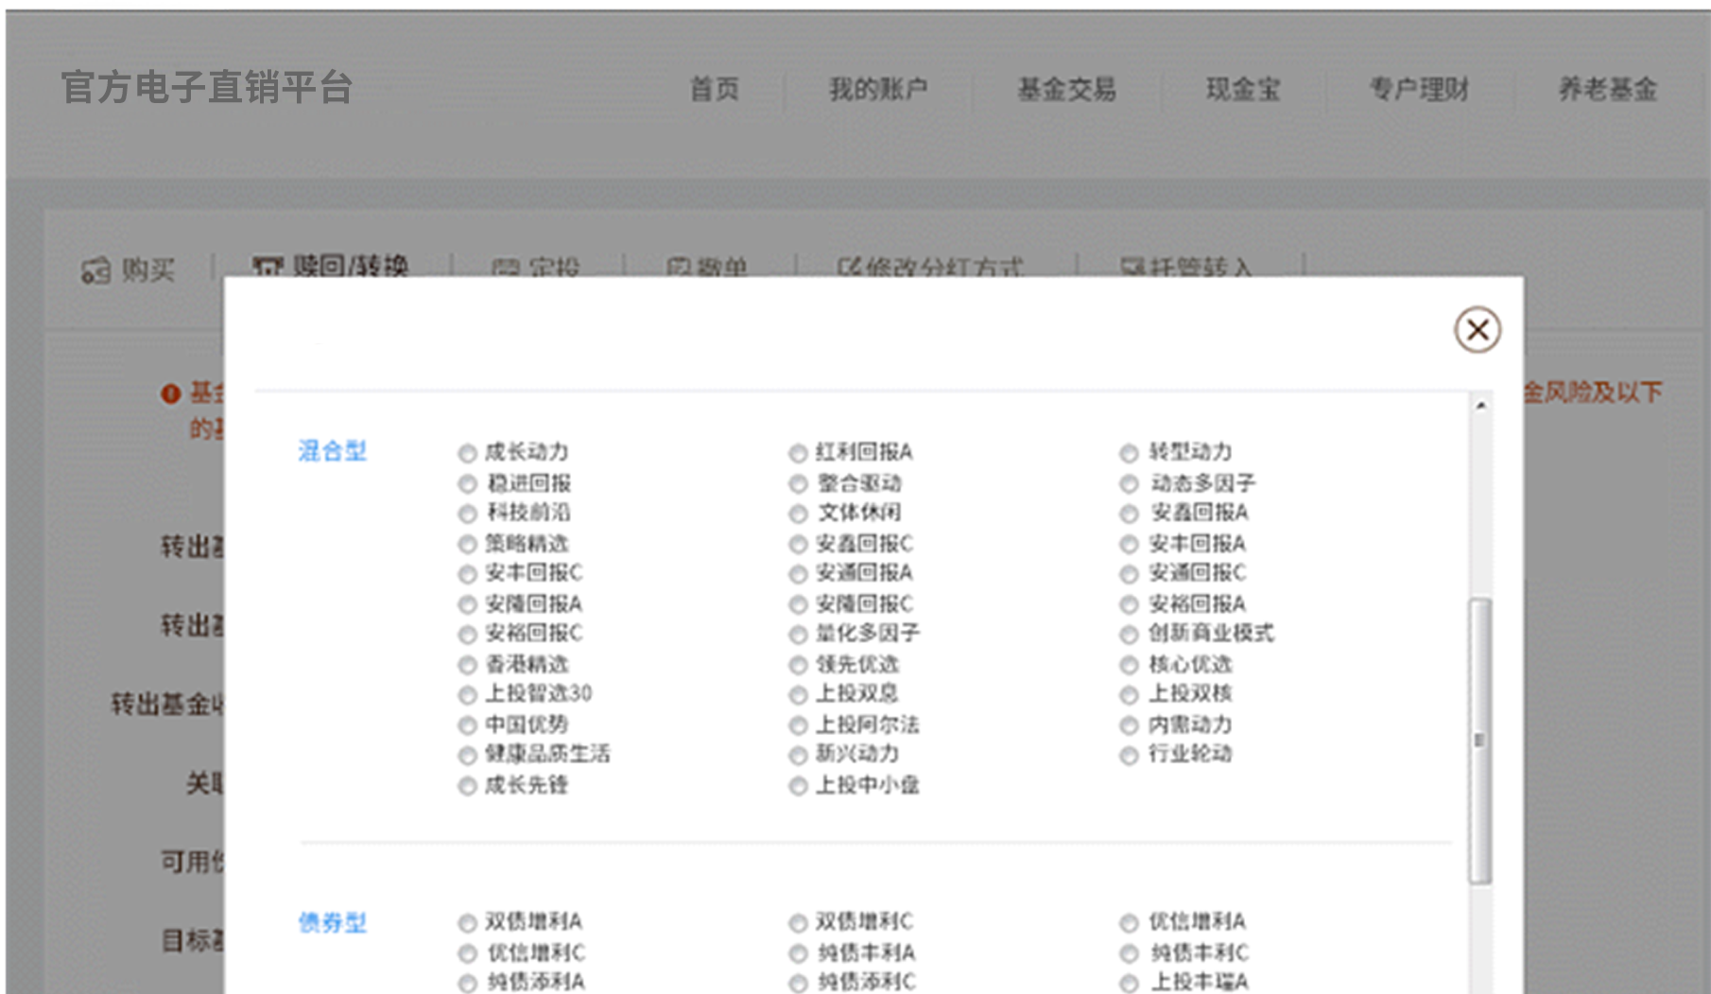Select 创新商业模式 radio button
Screen dimensions: 1711x994
coord(1129,635)
